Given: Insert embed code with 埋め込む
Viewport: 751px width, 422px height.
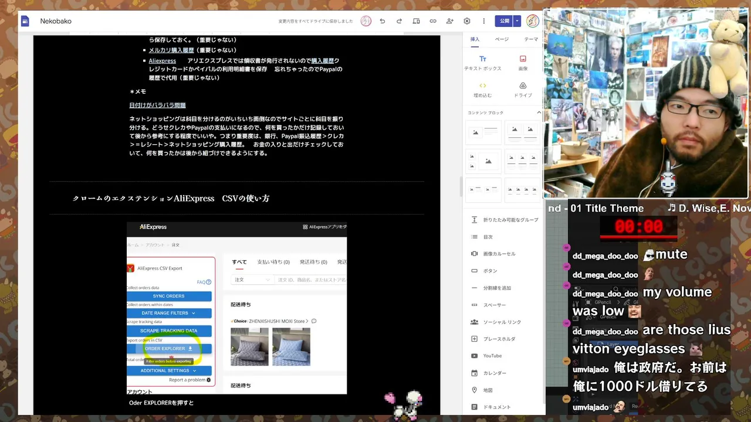Looking at the screenshot, I should [483, 90].
